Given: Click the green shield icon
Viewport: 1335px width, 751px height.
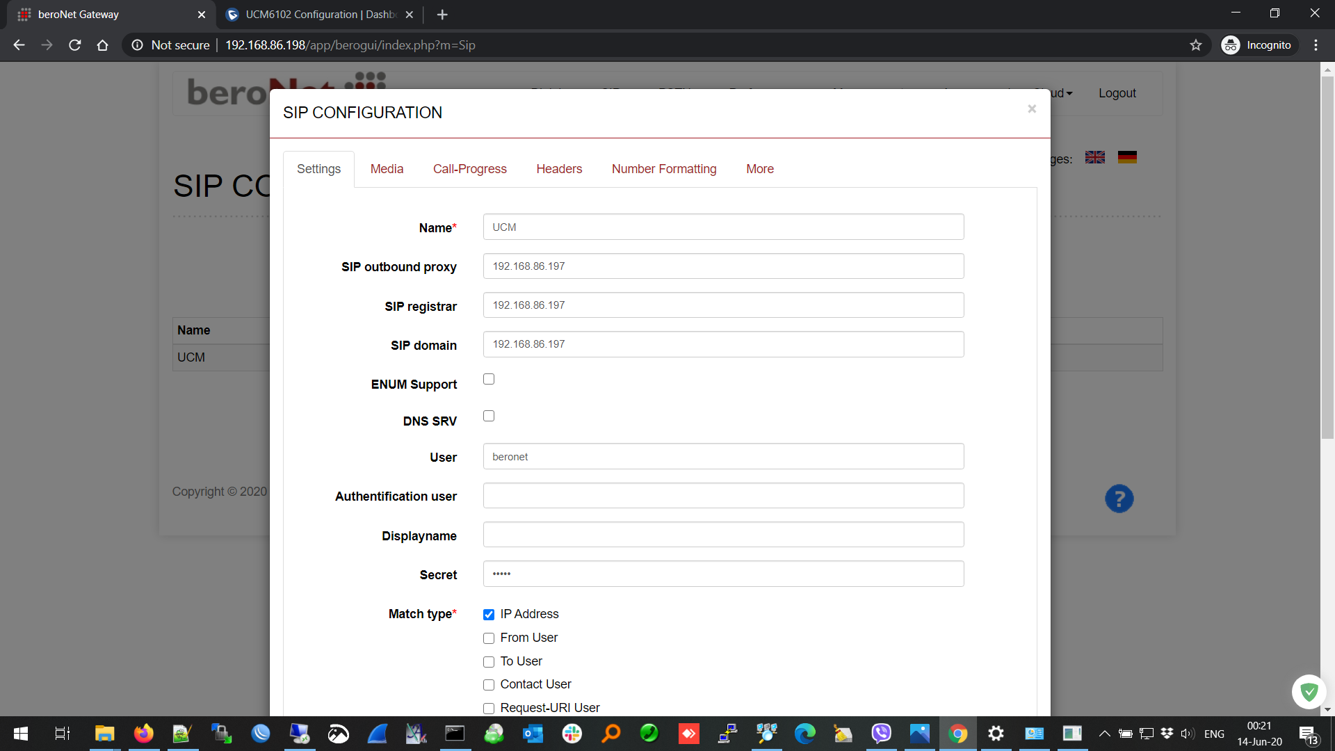Looking at the screenshot, I should coord(1309,691).
